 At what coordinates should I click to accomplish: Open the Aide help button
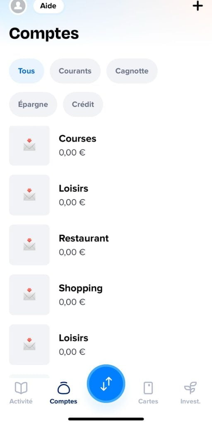pos(49,6)
